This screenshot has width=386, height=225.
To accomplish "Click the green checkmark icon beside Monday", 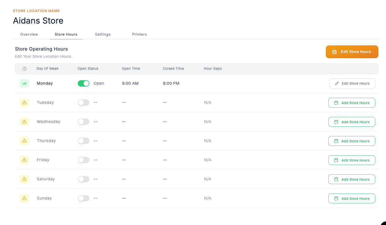I will pyautogui.click(x=24, y=83).
